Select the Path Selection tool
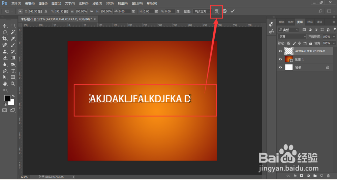The height and width of the screenshot is (180, 337). click(4, 77)
